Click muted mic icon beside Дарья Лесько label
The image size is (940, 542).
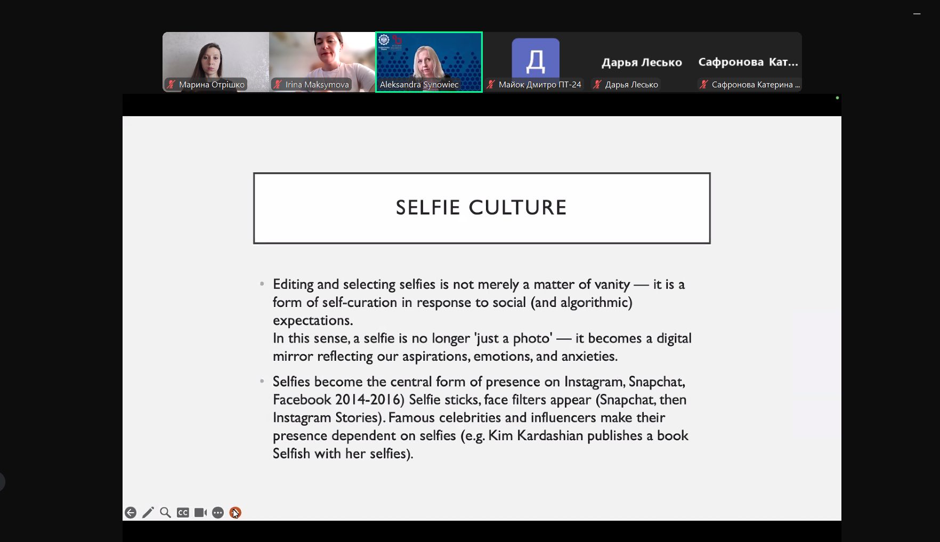597,84
